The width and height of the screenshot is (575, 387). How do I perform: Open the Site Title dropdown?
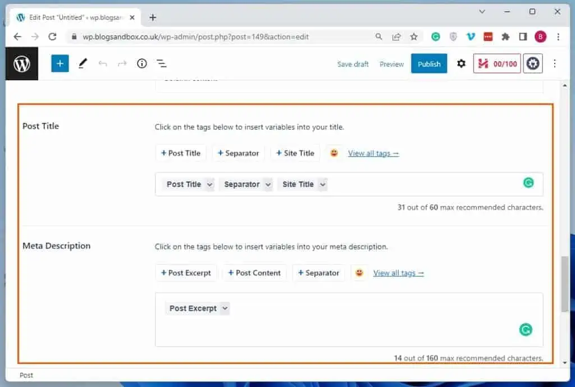tap(303, 184)
